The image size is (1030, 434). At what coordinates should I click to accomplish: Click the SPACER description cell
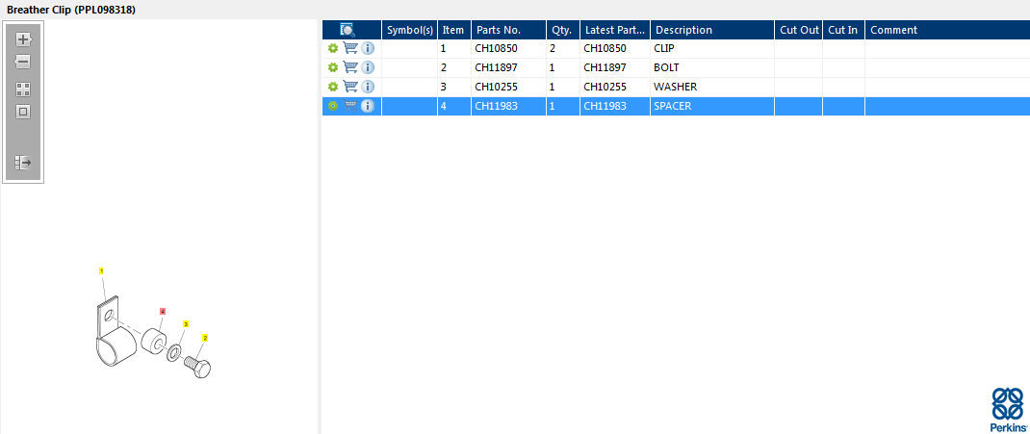pyautogui.click(x=712, y=106)
